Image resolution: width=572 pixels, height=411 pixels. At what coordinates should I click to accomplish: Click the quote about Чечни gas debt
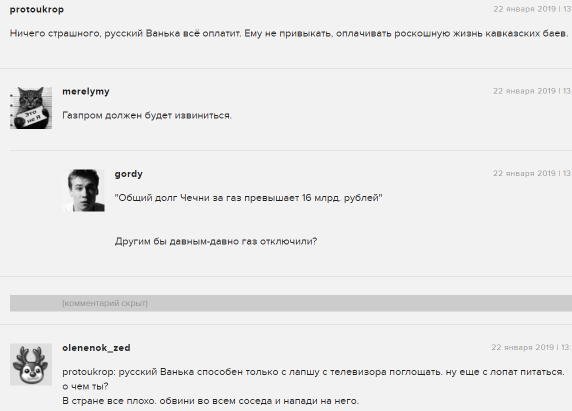click(248, 198)
